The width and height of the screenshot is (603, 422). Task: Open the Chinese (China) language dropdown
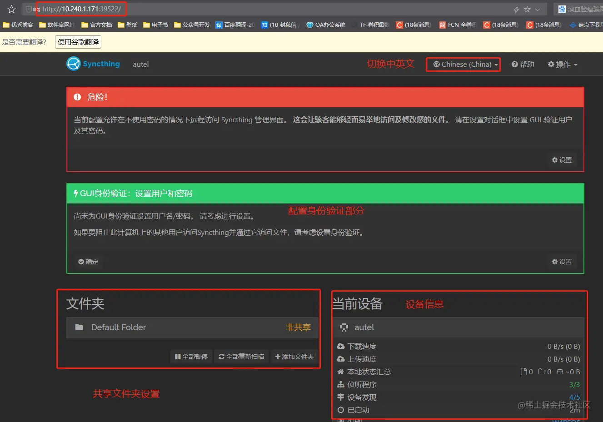(x=466, y=65)
